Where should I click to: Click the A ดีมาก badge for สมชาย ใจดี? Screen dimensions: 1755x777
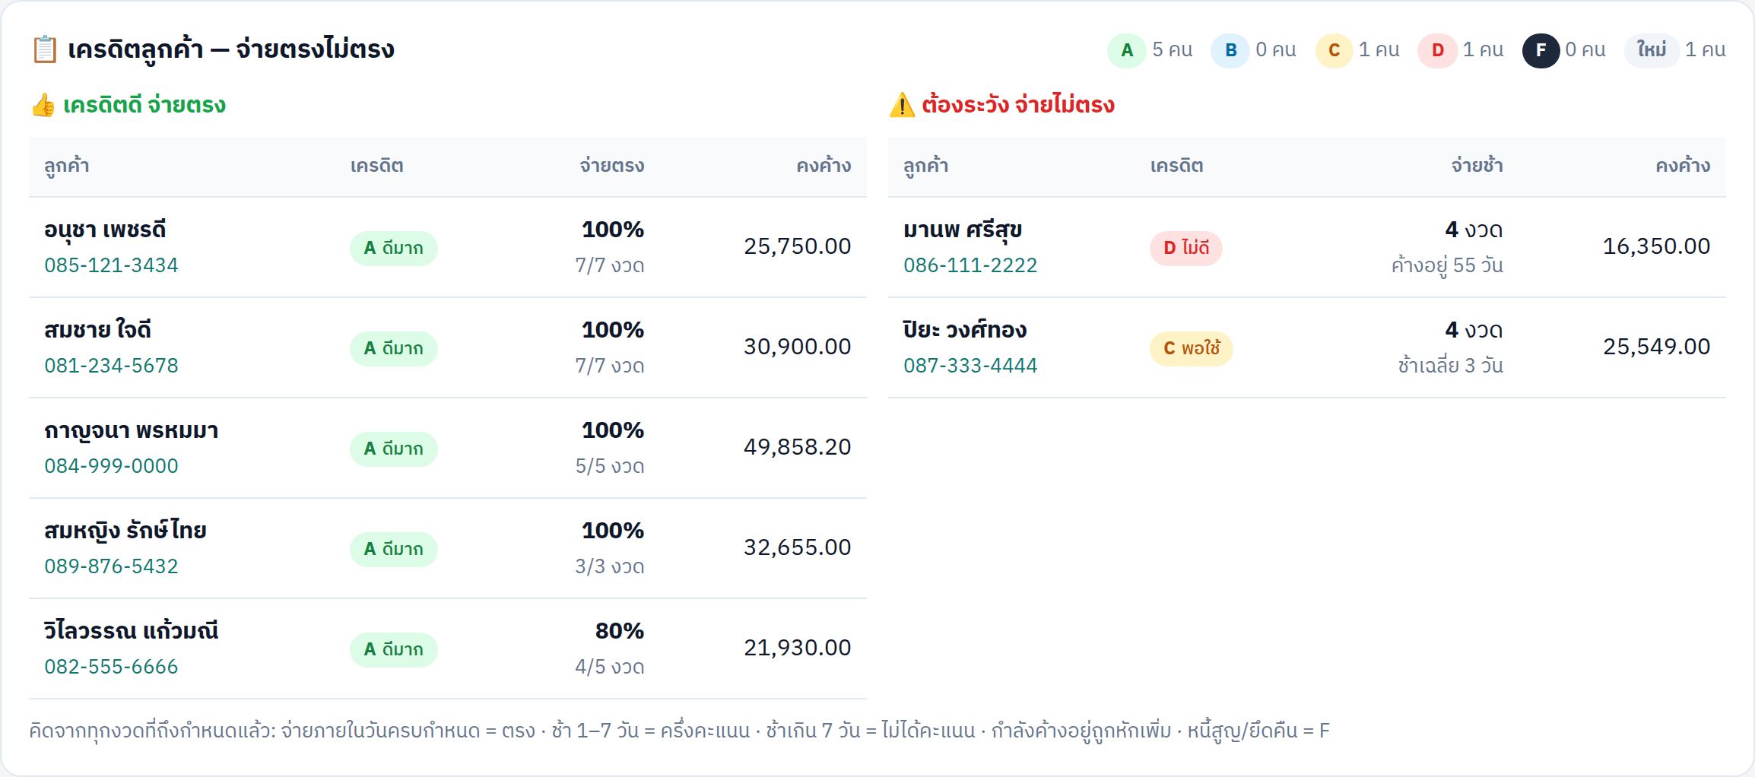[x=394, y=348]
